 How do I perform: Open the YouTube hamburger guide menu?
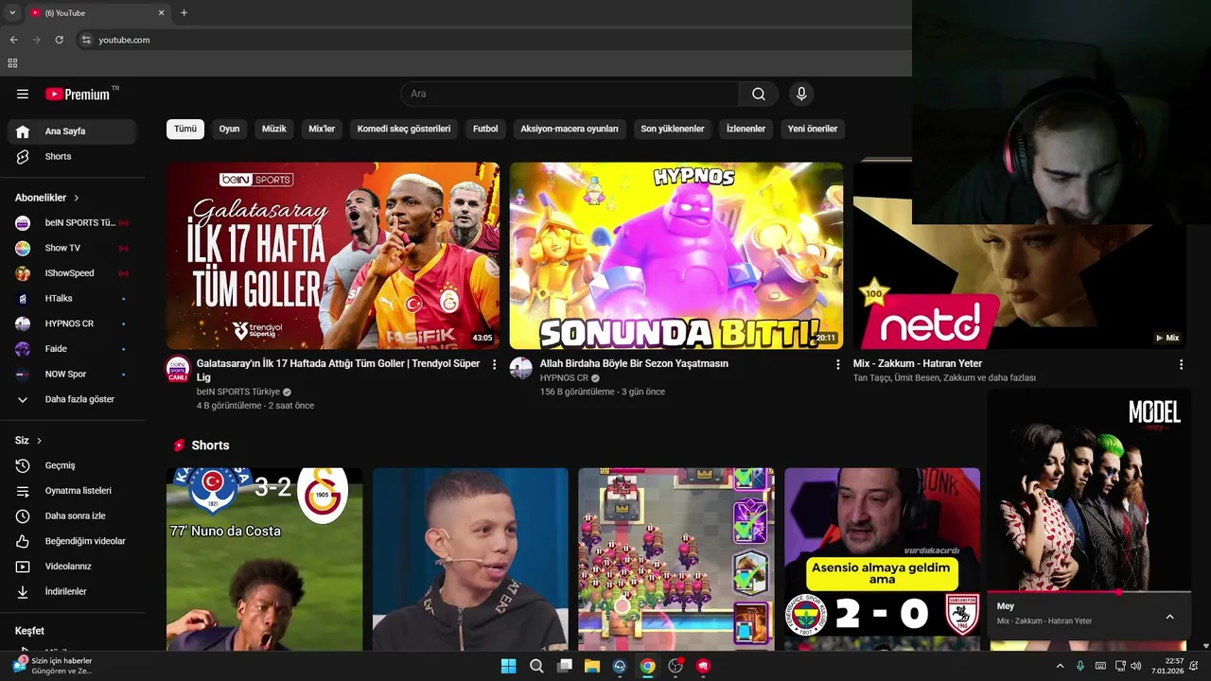tap(23, 94)
